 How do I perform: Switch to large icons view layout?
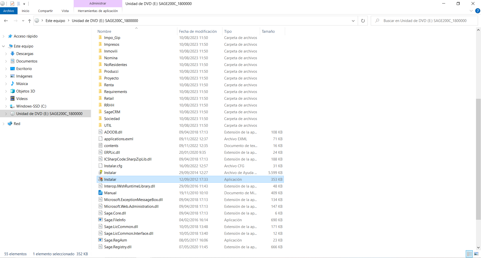click(x=476, y=254)
